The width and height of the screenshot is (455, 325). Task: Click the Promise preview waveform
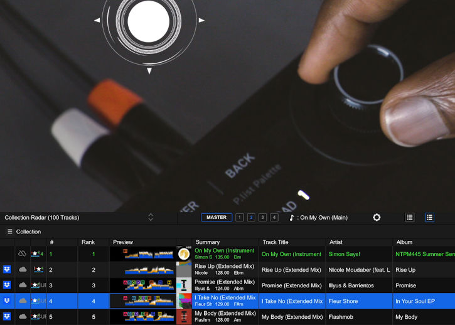(142, 285)
